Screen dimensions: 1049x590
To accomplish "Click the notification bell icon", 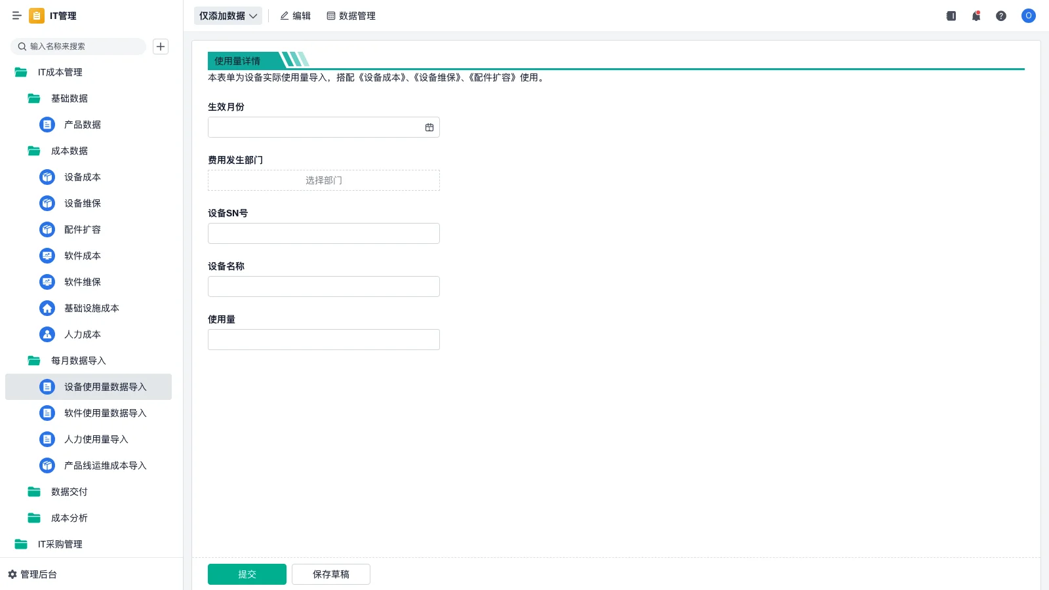I will tap(976, 16).
